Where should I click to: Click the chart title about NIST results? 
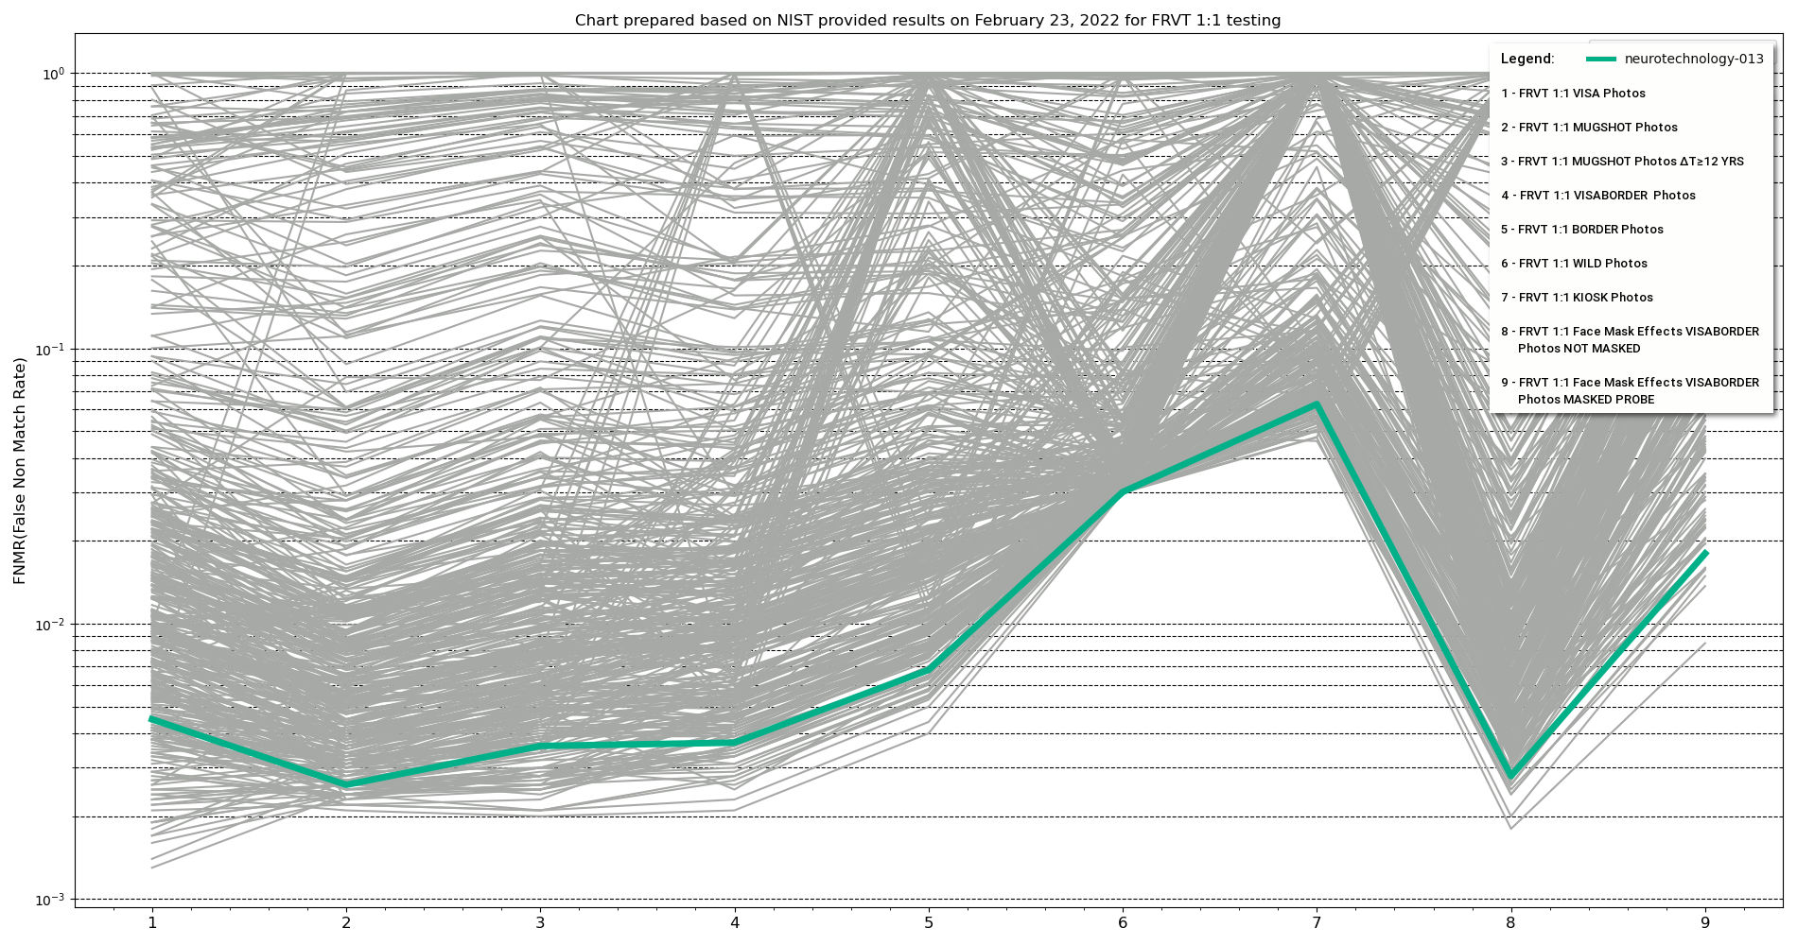(927, 20)
